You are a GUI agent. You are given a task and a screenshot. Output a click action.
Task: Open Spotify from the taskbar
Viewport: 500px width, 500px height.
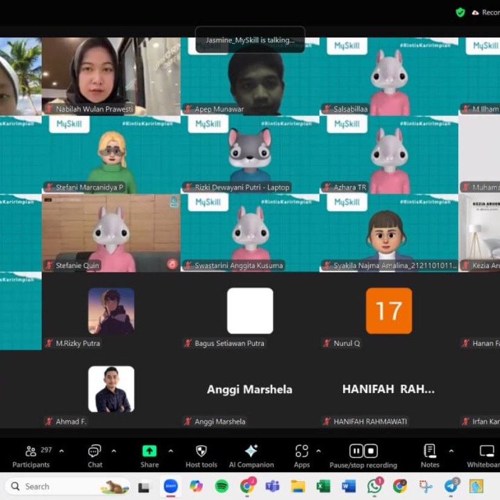pyautogui.click(x=222, y=486)
